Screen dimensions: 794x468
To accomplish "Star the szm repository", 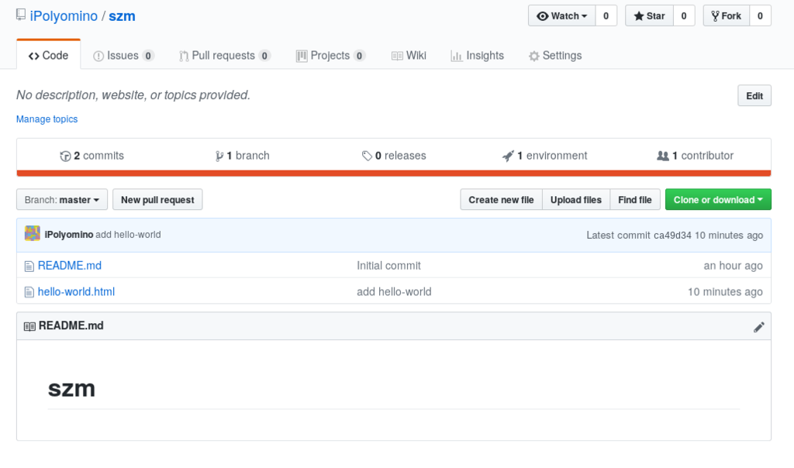I will coord(649,15).
